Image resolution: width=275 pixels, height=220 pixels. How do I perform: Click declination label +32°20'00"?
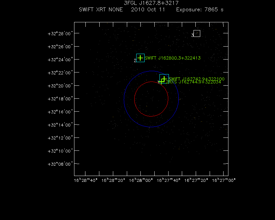60,86
